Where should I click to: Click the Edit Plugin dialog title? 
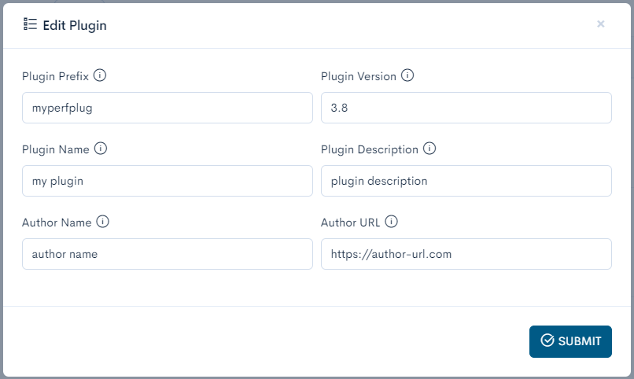pos(75,25)
